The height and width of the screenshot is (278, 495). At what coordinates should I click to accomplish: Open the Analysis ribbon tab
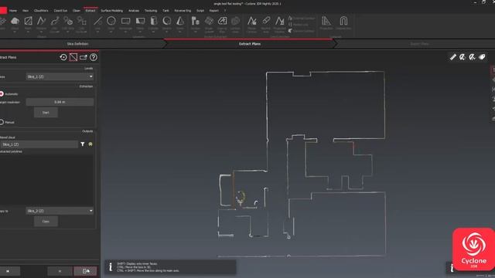coord(134,10)
